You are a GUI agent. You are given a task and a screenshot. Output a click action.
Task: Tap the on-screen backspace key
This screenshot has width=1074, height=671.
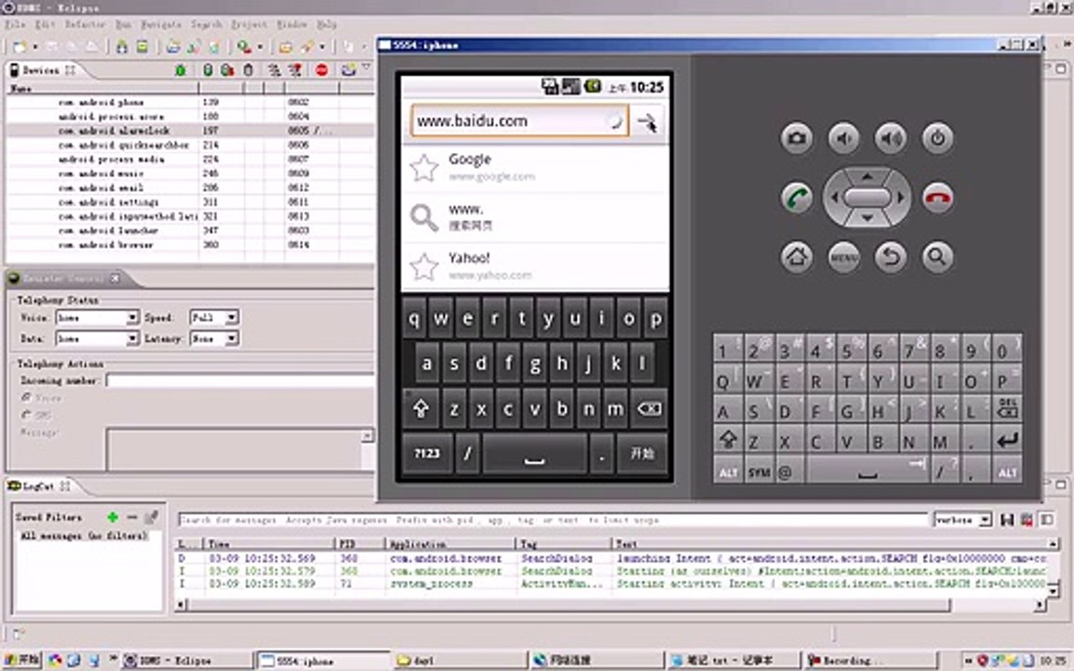[x=649, y=409]
